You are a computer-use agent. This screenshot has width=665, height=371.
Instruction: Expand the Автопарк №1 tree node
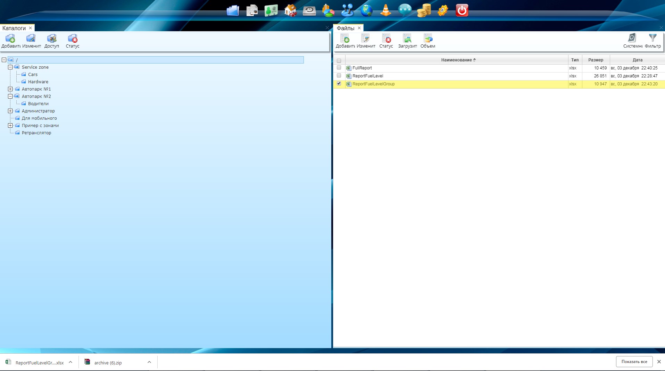pyautogui.click(x=10, y=89)
